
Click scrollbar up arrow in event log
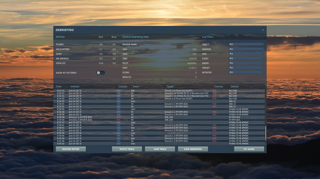tap(266, 85)
